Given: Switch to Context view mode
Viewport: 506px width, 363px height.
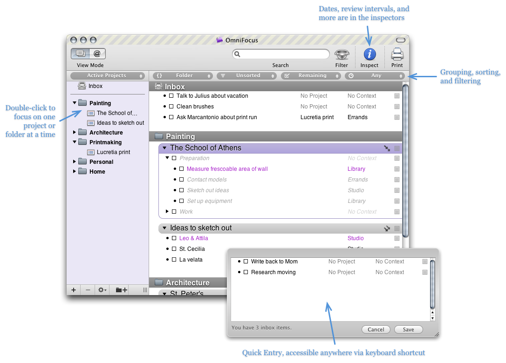Looking at the screenshot, I should pyautogui.click(x=97, y=54).
